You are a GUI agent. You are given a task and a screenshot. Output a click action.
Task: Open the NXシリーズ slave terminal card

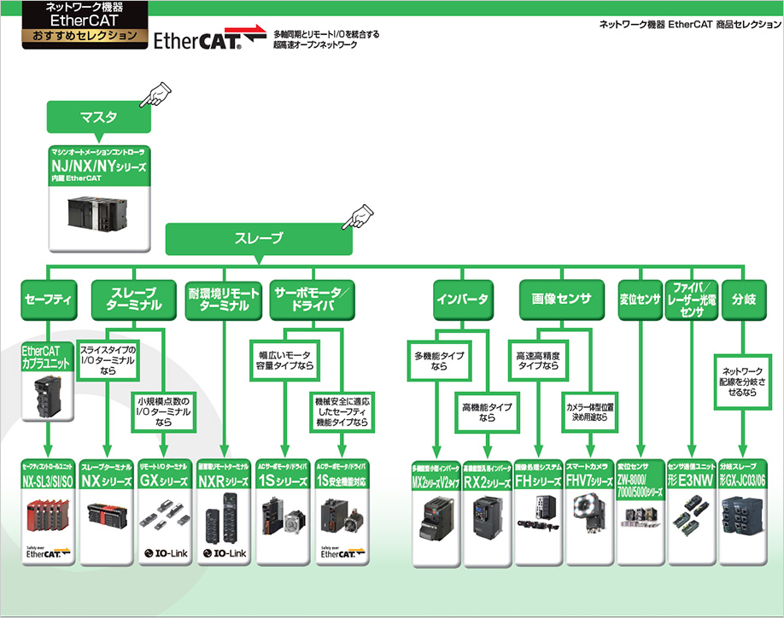point(107,512)
